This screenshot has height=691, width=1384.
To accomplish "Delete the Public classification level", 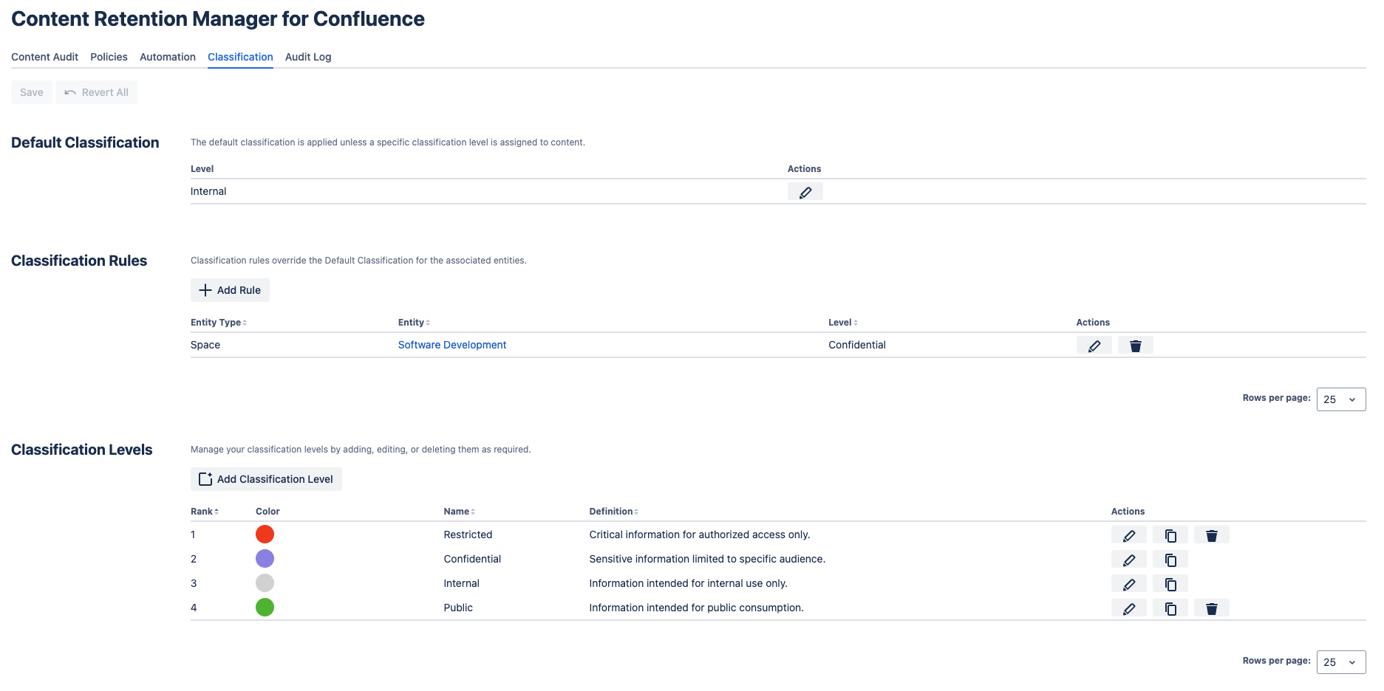I will [1211, 608].
